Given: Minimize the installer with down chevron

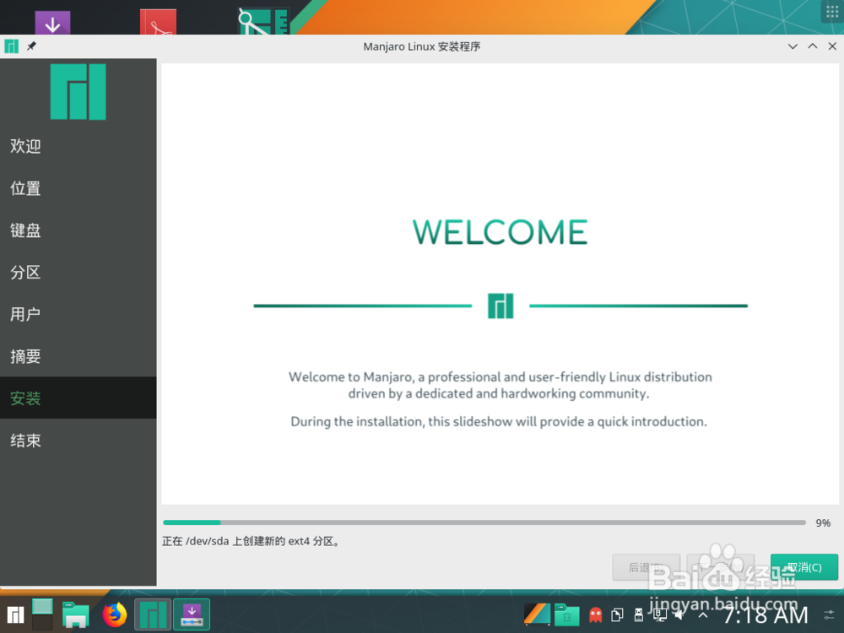Looking at the screenshot, I should (x=793, y=46).
